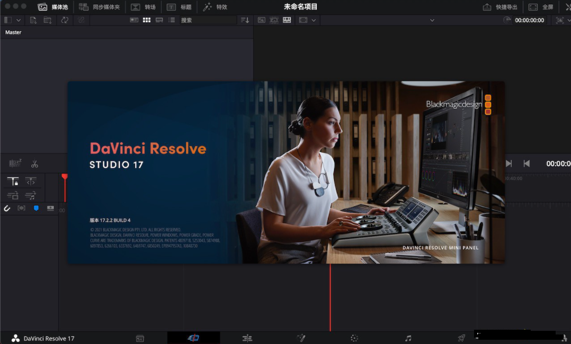Click the red playhead handle on upper timeline
Image resolution: width=571 pixels, height=344 pixels.
point(65,177)
